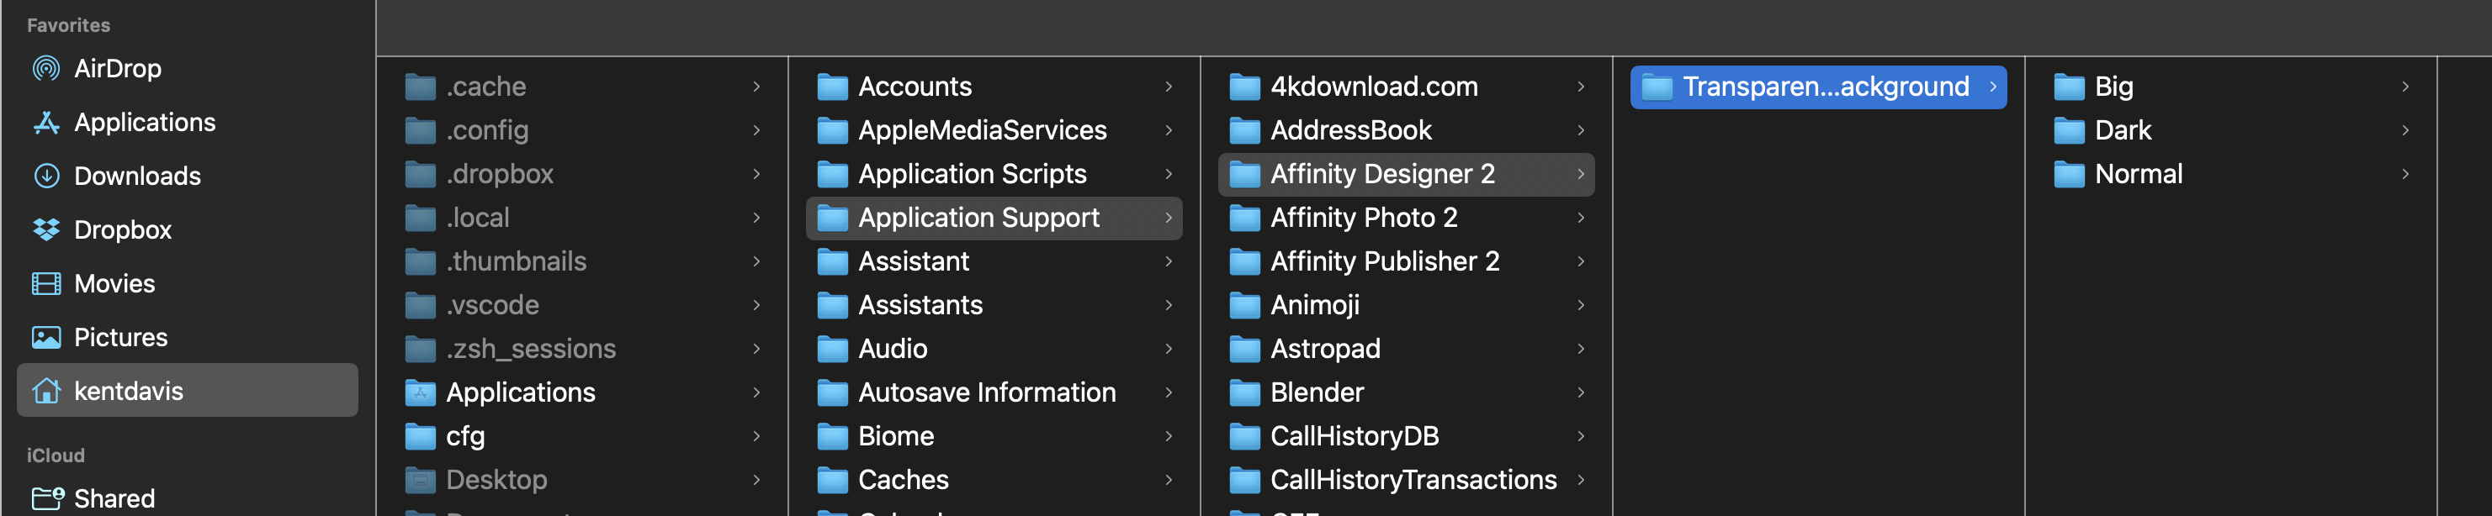Viewport: 2492px width, 516px height.
Task: Select the 4kdownload.com folder name
Action: [x=1374, y=87]
